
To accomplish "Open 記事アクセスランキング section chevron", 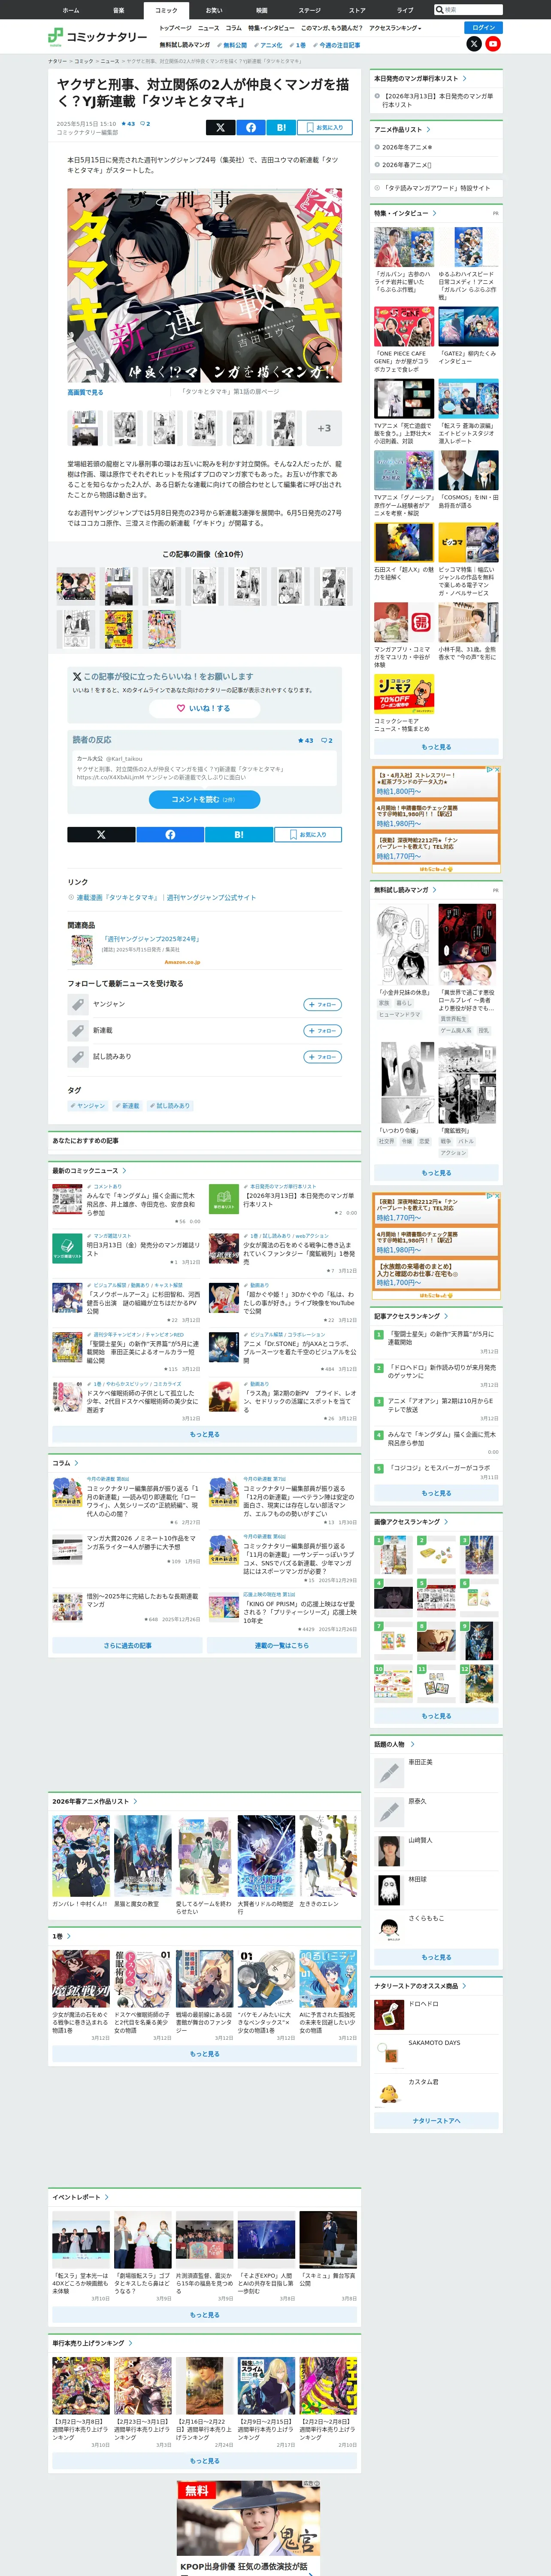I will coord(446,1316).
